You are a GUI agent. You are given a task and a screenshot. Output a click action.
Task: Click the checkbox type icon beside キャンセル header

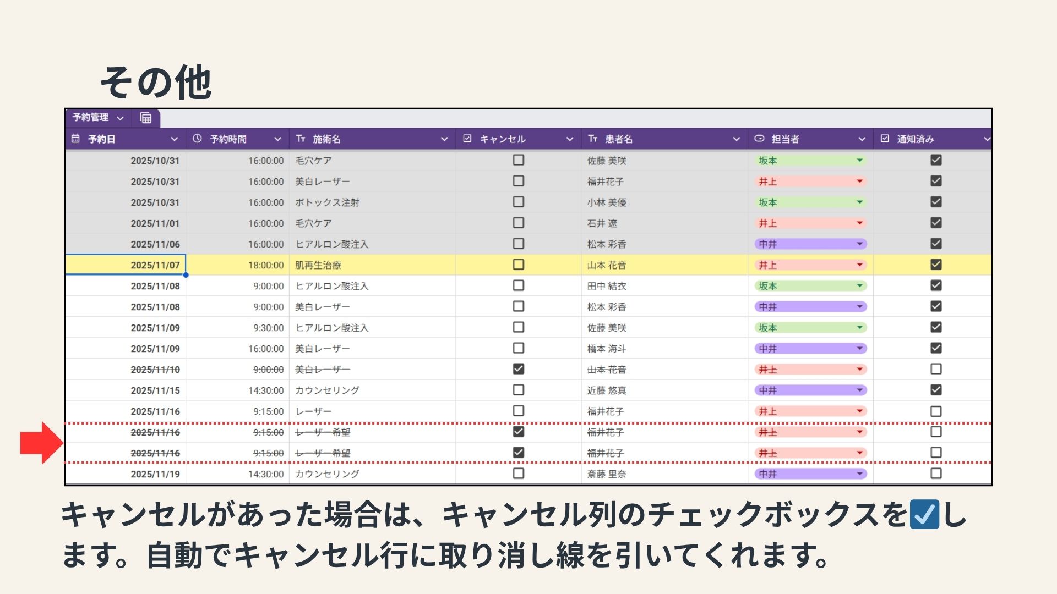pos(467,139)
